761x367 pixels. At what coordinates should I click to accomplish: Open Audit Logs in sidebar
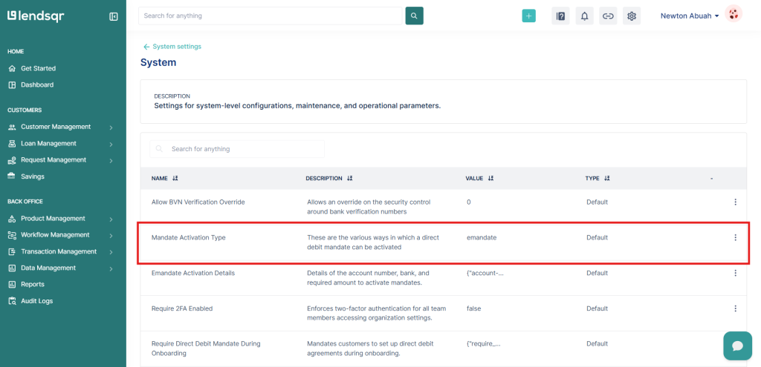(x=36, y=301)
